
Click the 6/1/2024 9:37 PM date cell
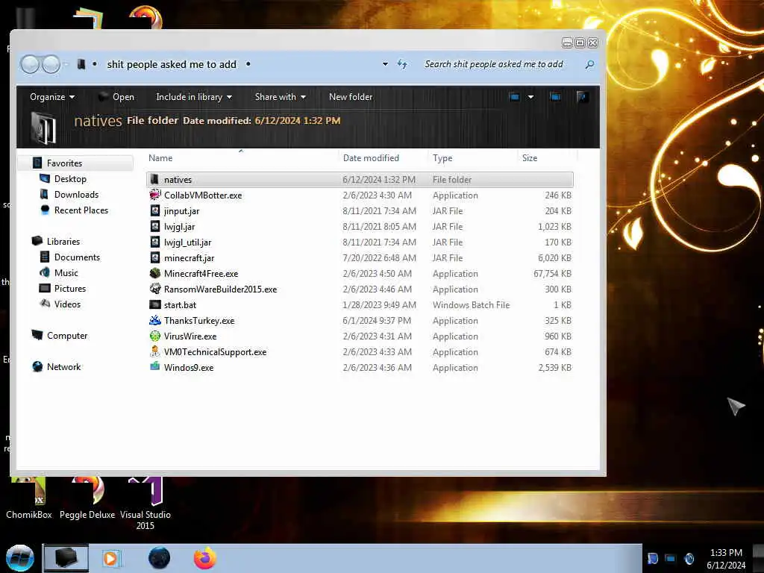pos(377,320)
